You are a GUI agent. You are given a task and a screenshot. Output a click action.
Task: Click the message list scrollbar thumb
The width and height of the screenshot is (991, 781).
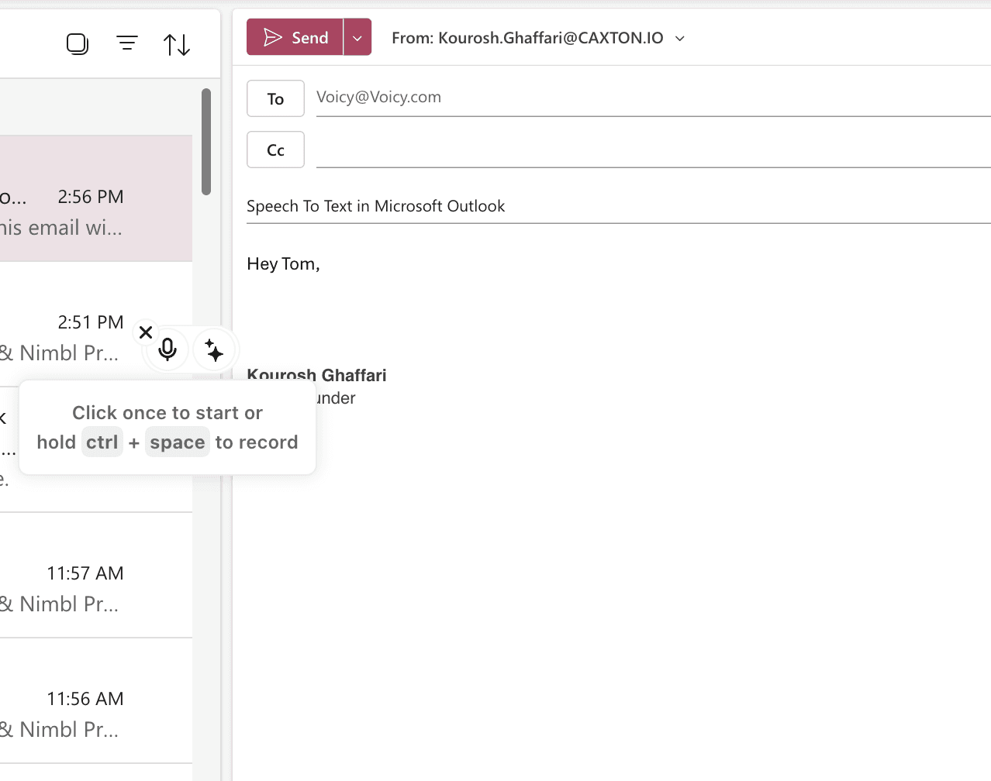pos(206,142)
